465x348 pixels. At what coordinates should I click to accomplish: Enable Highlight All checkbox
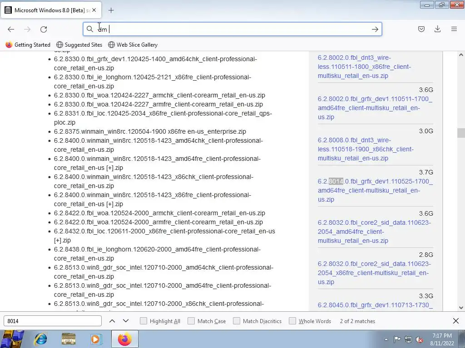(x=143, y=321)
